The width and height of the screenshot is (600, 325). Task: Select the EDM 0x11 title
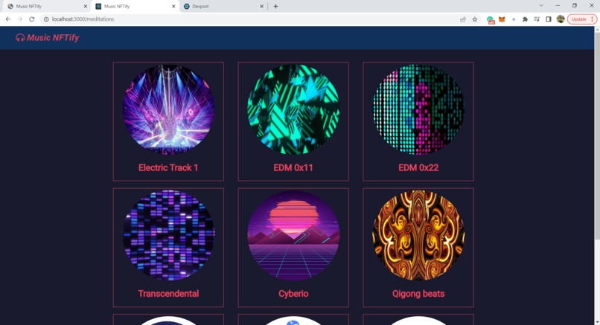293,167
